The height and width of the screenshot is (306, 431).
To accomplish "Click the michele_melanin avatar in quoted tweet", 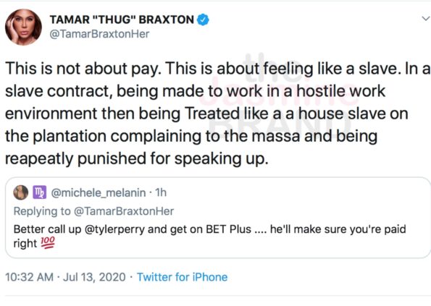I will (x=20, y=192).
